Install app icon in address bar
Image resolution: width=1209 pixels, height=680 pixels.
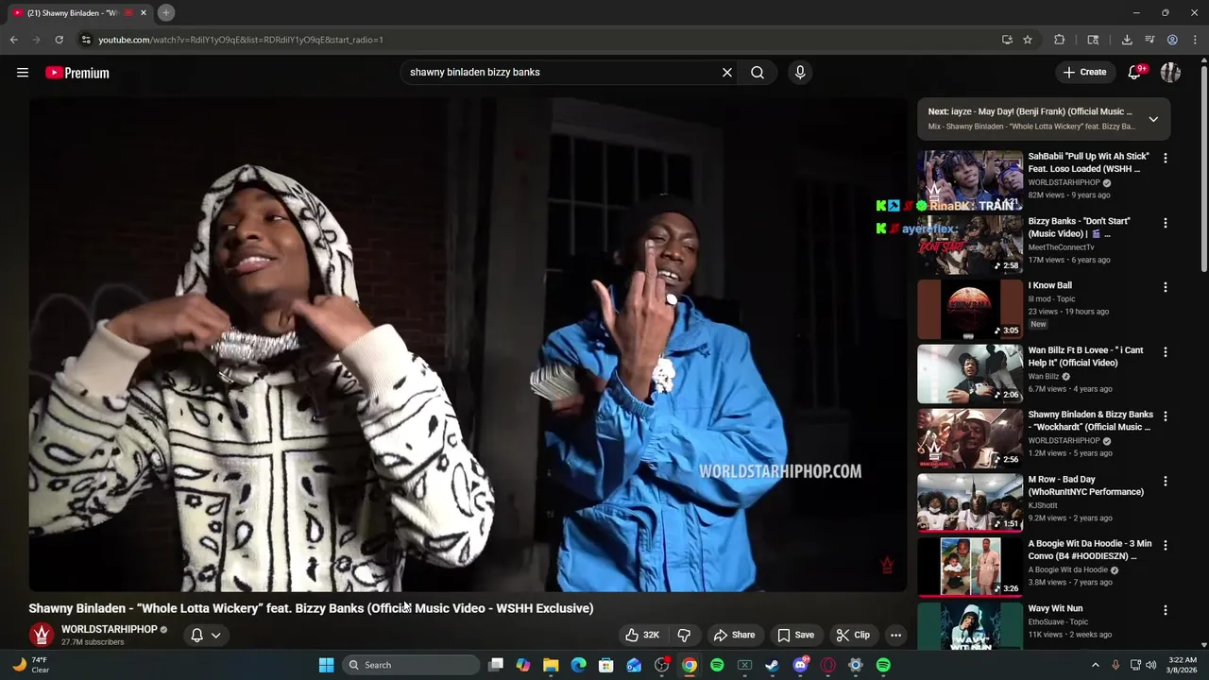point(1007,40)
